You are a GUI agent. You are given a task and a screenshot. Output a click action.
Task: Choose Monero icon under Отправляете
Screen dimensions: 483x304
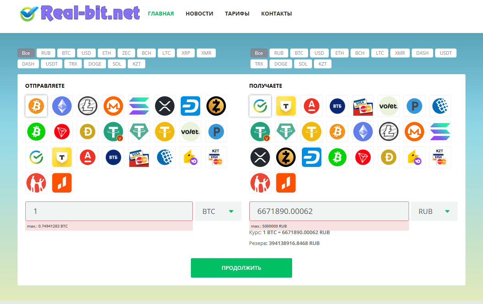point(113,106)
